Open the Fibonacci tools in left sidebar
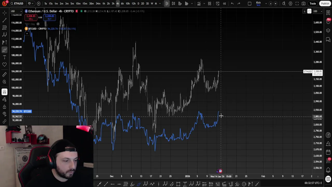The width and height of the screenshot is (332, 187). pos(4,28)
